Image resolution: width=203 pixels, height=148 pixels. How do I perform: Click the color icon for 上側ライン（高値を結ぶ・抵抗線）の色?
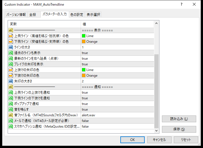point(11,36)
